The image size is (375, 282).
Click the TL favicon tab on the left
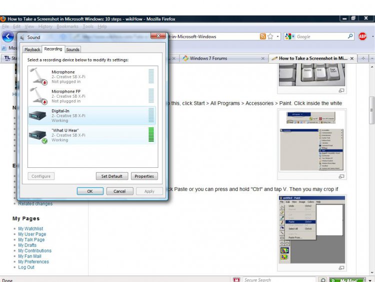(x=9, y=58)
